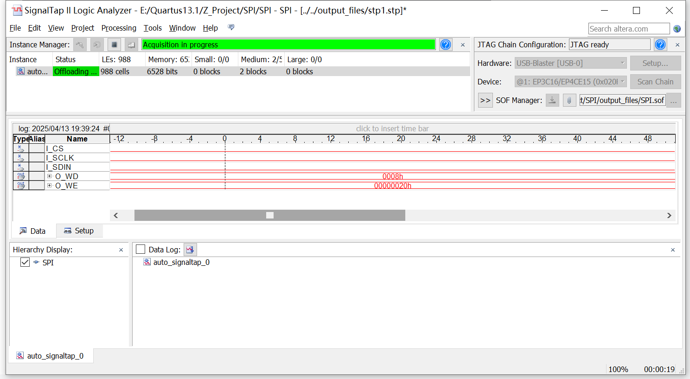690x379 pixels.
Task: Open the Tools menu
Action: [x=153, y=28]
